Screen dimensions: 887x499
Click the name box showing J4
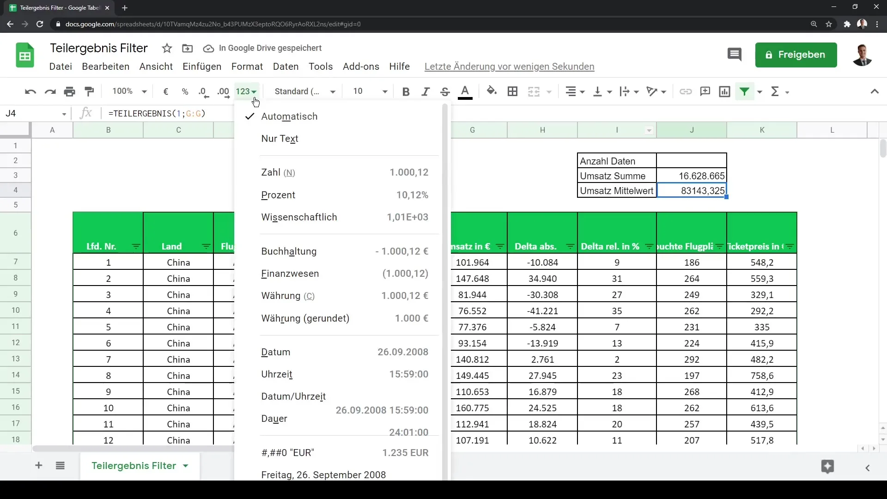36,113
